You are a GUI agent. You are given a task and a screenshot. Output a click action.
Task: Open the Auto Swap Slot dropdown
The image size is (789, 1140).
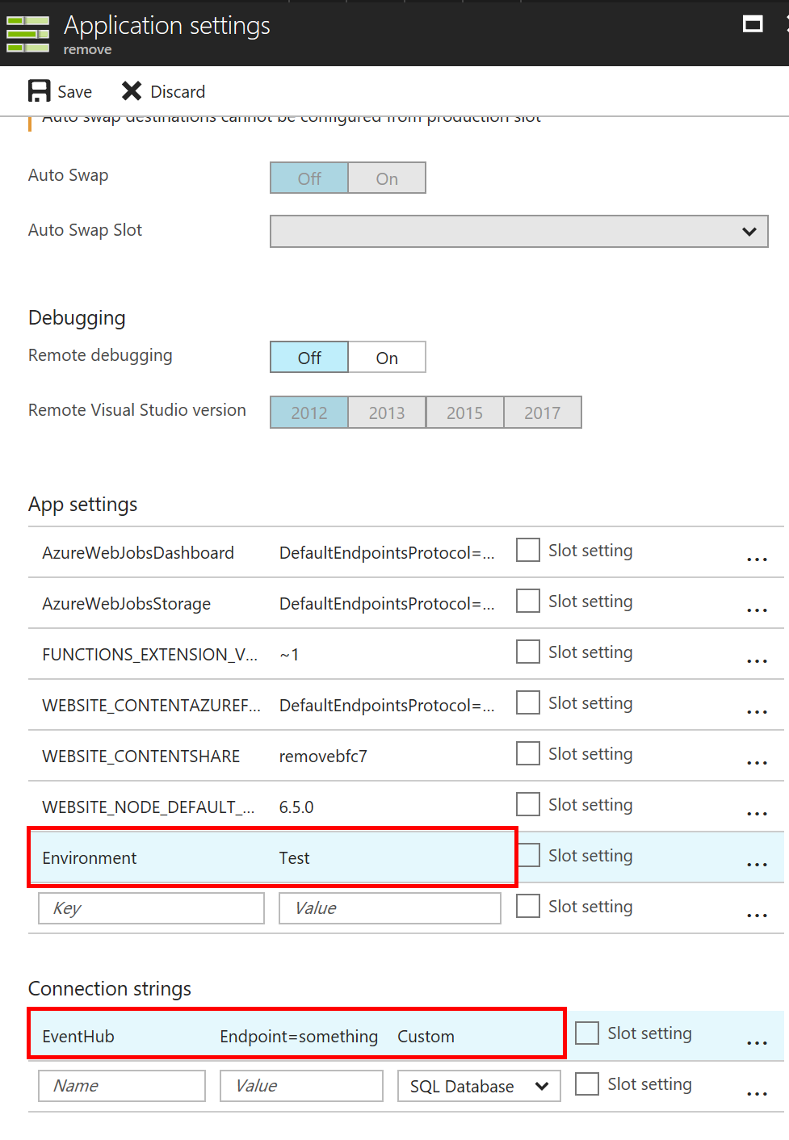coord(518,231)
